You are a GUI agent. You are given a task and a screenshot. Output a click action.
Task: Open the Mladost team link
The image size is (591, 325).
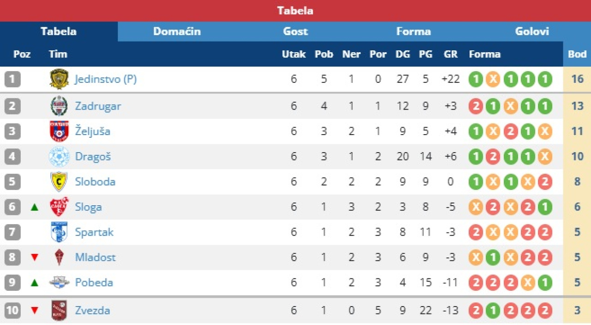click(x=96, y=257)
